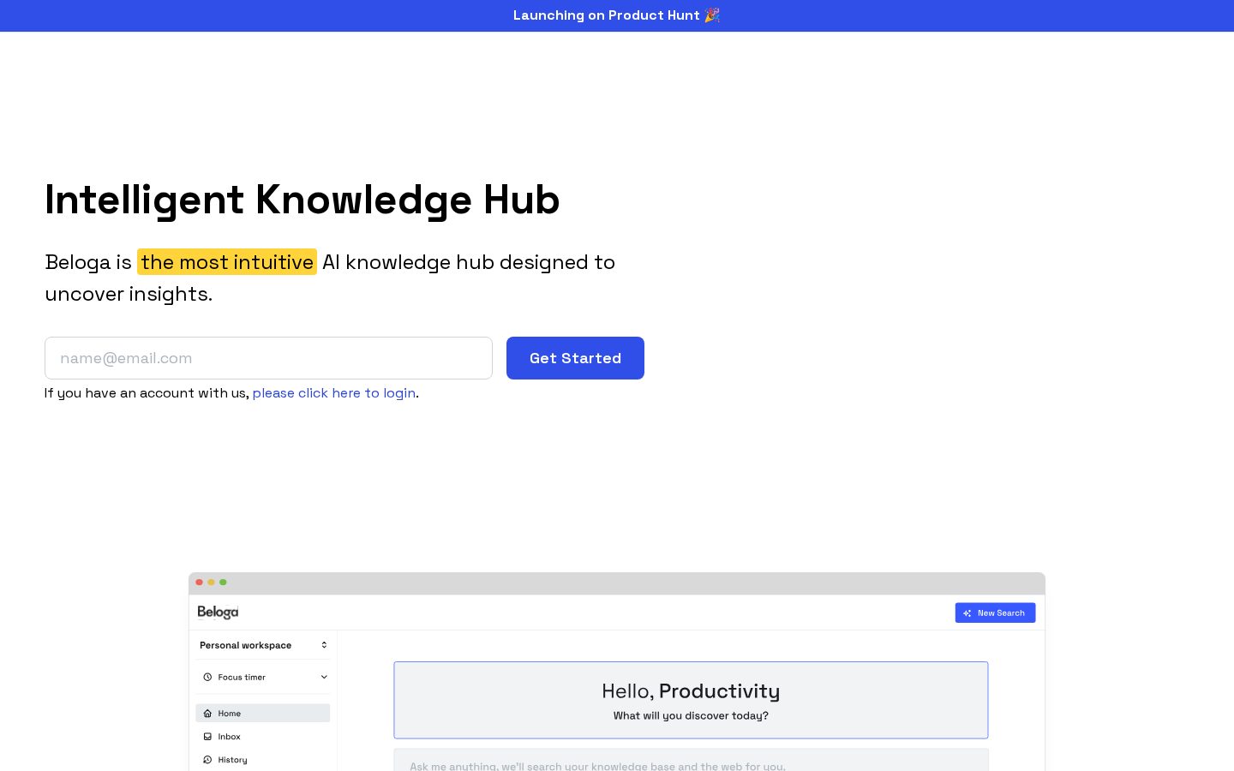
Task: Open the Personal workspace switcher in preview
Action: (x=263, y=645)
